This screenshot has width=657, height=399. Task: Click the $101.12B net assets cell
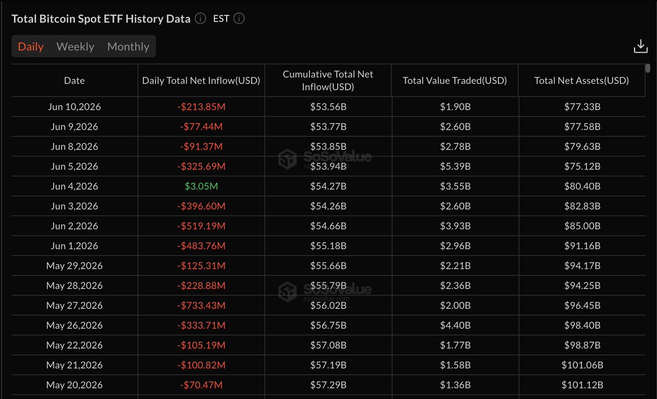pos(582,385)
